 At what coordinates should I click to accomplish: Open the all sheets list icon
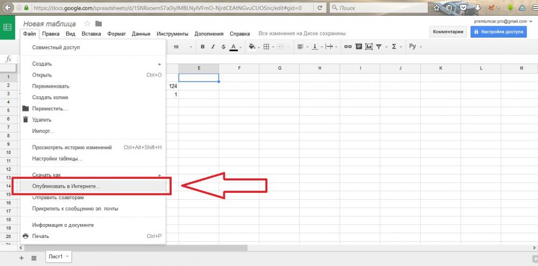coord(34,258)
